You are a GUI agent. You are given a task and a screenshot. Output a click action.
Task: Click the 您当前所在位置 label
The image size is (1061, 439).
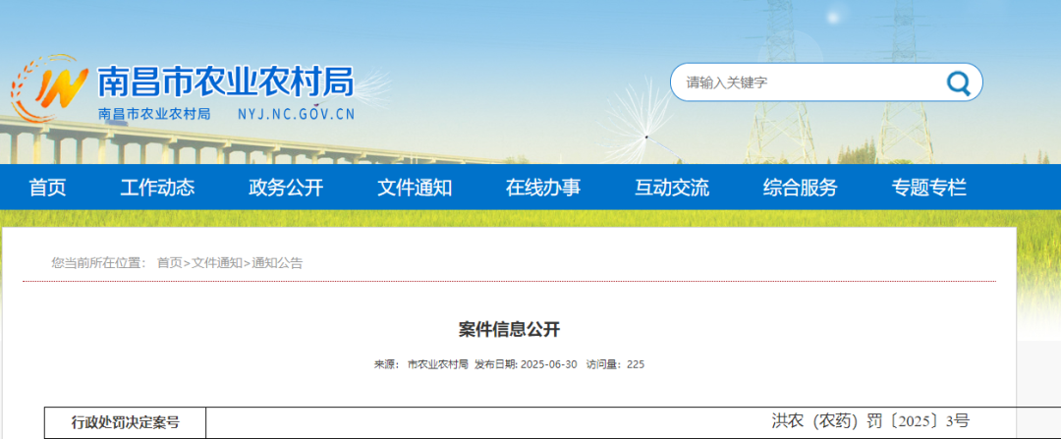pos(98,263)
